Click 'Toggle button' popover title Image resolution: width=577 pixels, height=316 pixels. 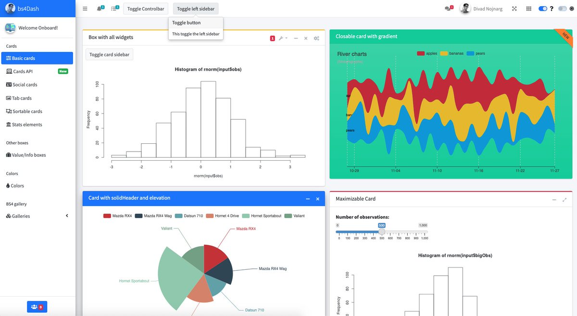187,23
